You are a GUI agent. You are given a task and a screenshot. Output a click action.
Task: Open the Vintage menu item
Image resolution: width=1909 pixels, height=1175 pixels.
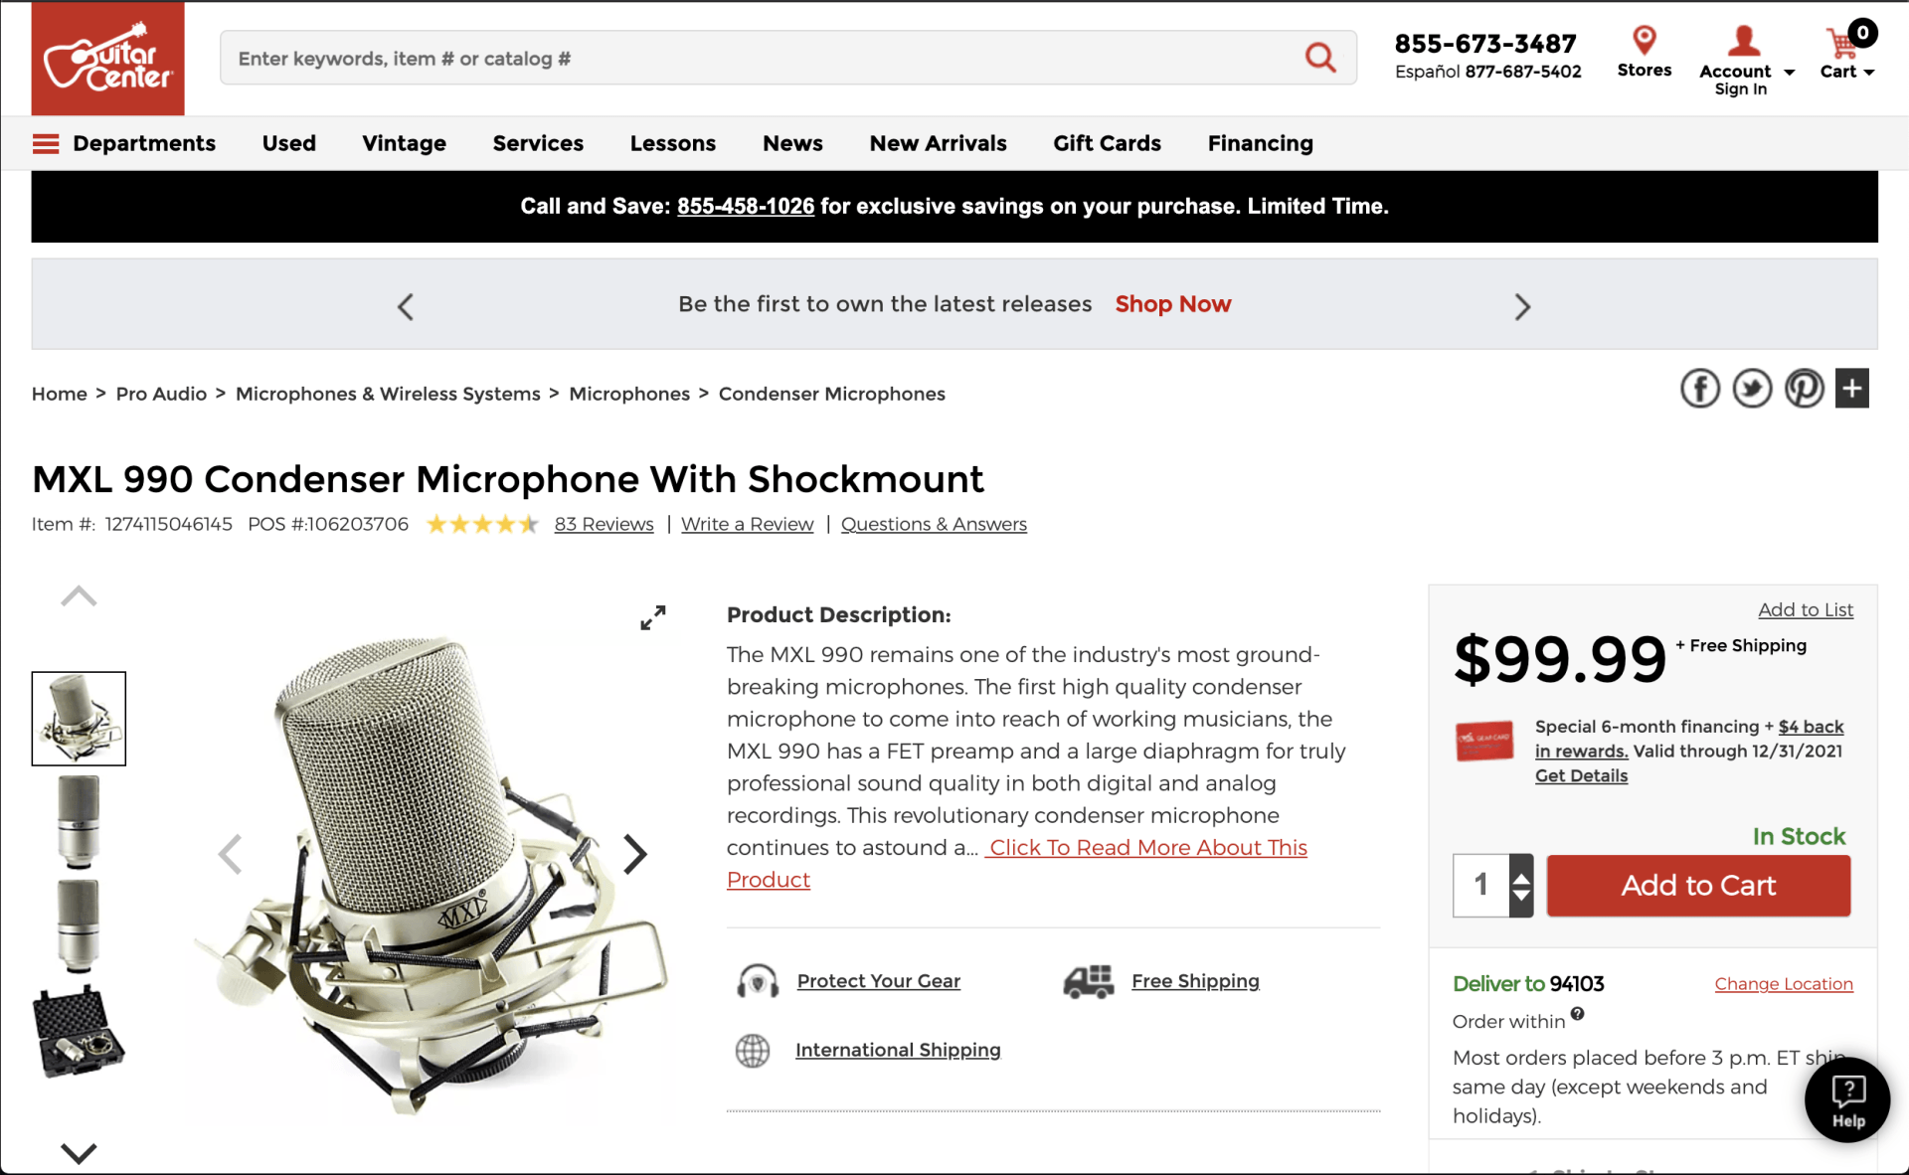click(404, 143)
